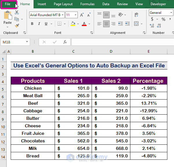Image resolution: width=174 pixels, height=167 pixels.
Task: Select the Format Painter brush
Action: click(x=17, y=25)
